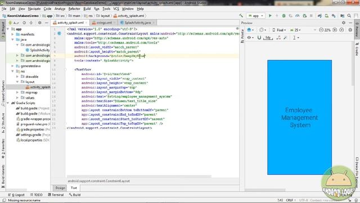360x203 pixels.
Task: Open the orientation dropdown in preview
Action: point(263,30)
